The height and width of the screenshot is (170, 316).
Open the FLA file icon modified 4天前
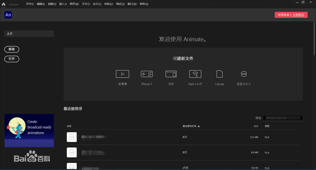[72, 166]
